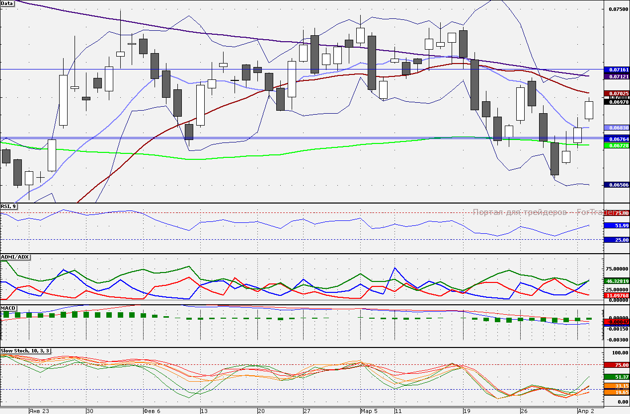
Task: Click the red 11.09768 ADX value tag
Action: [x=616, y=295]
